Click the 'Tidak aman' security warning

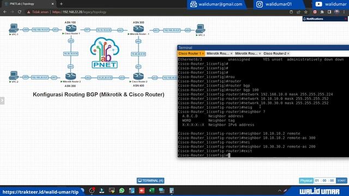(x=38, y=12)
